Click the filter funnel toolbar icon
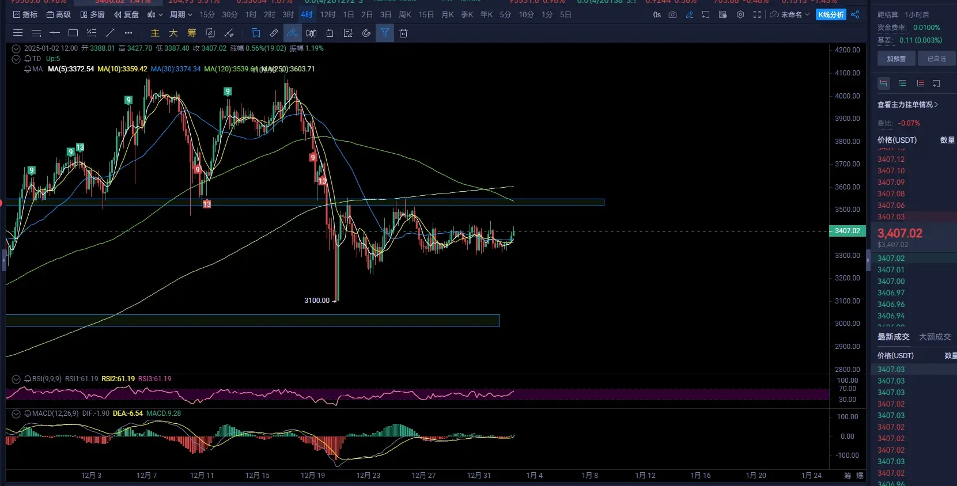The height and width of the screenshot is (486, 957). point(385,33)
